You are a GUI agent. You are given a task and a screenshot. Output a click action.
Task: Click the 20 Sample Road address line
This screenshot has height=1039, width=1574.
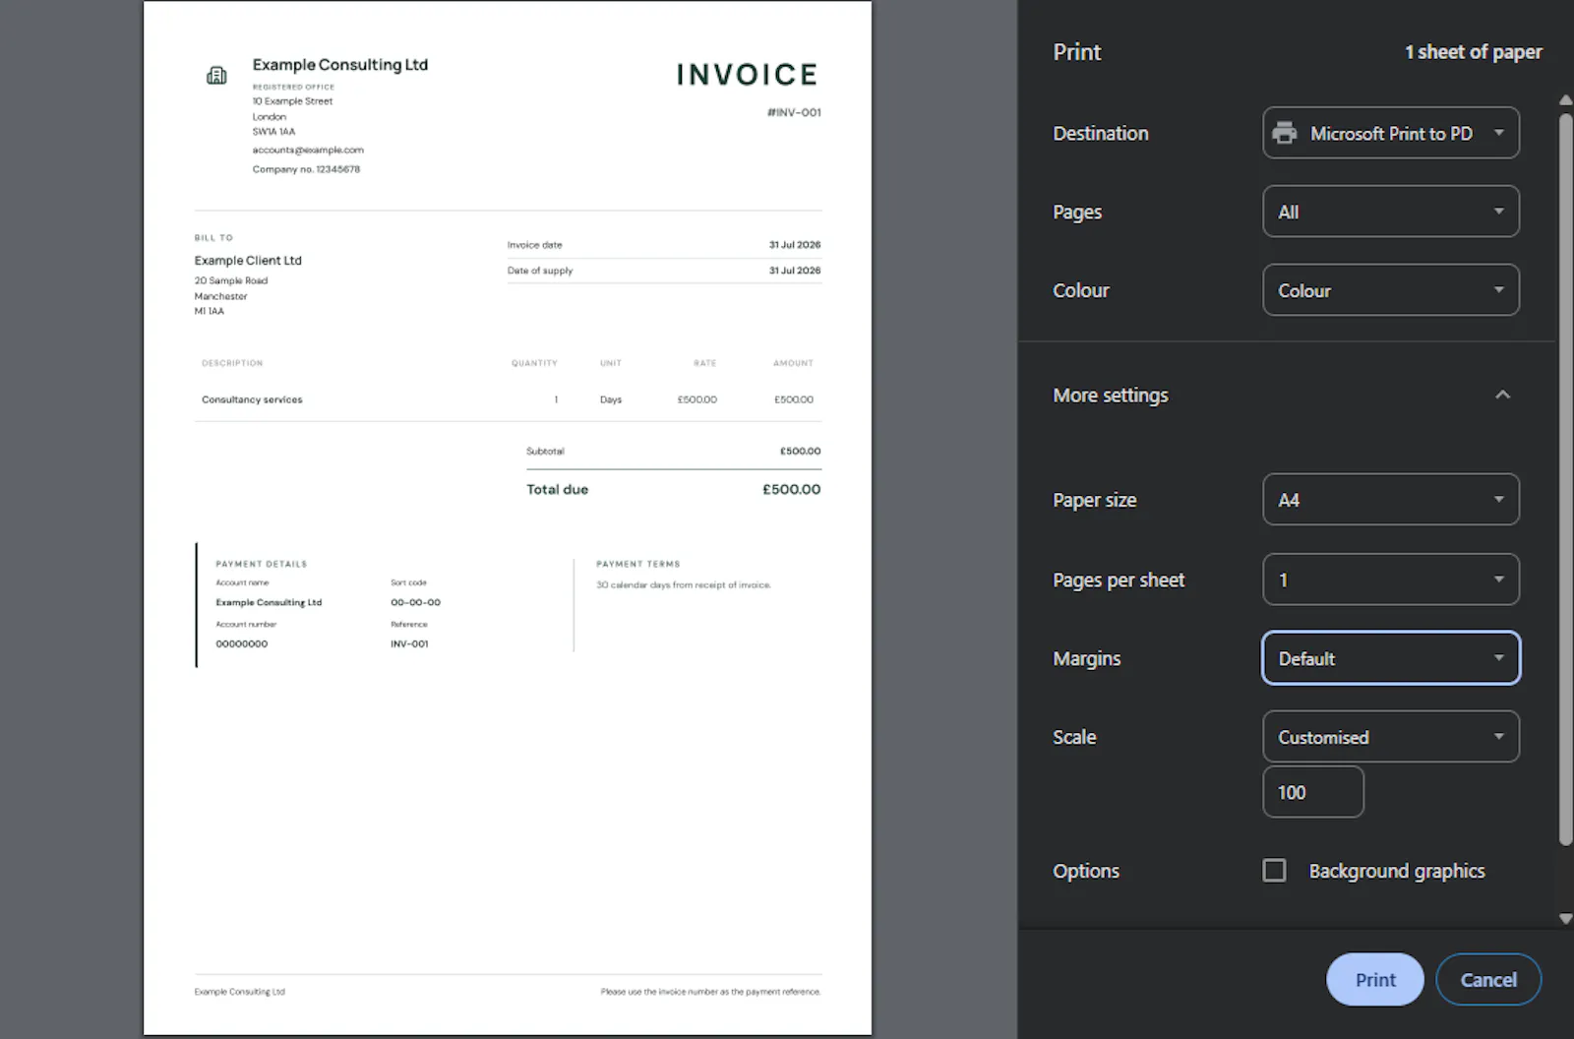pyautogui.click(x=231, y=280)
